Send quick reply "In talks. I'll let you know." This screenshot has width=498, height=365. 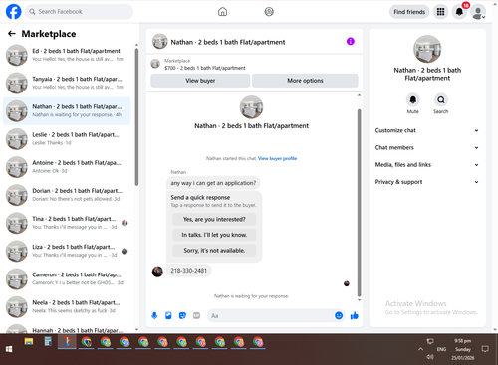coord(214,235)
